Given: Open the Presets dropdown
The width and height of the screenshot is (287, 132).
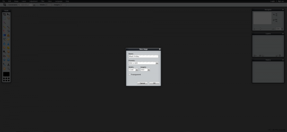Looking at the screenshot, I should point(157,63).
